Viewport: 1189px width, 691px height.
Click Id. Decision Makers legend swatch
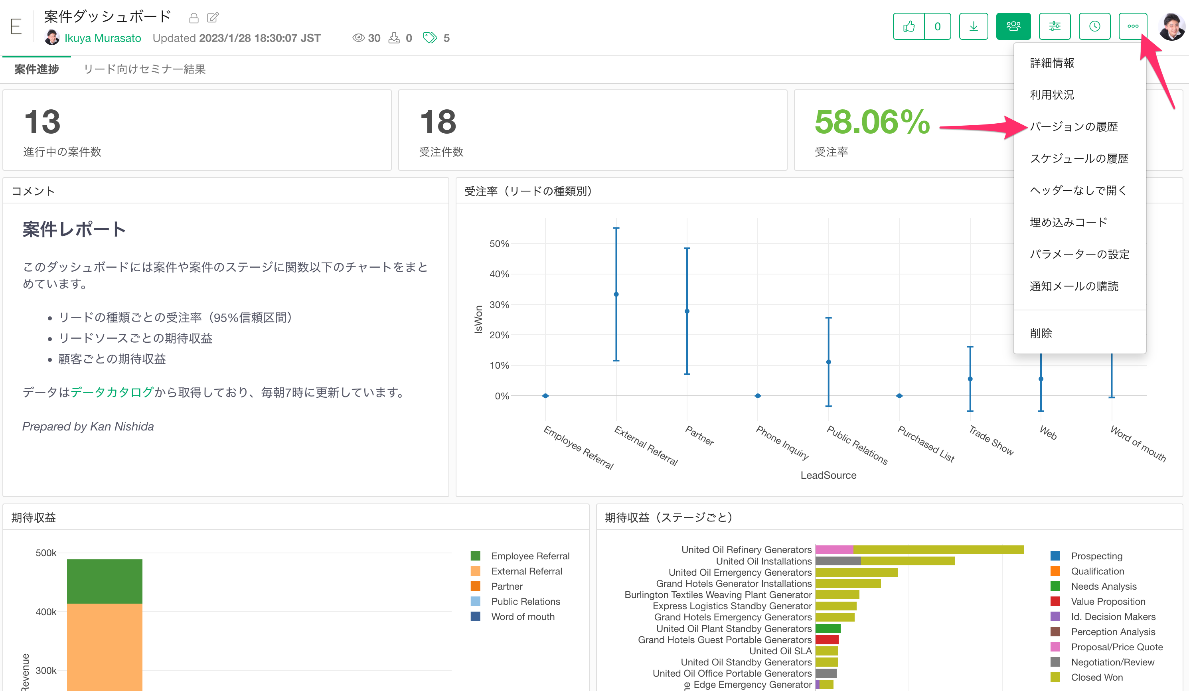click(1055, 616)
